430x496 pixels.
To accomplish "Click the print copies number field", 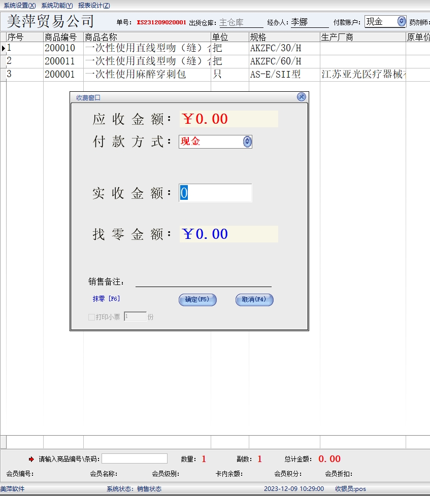I will [135, 317].
